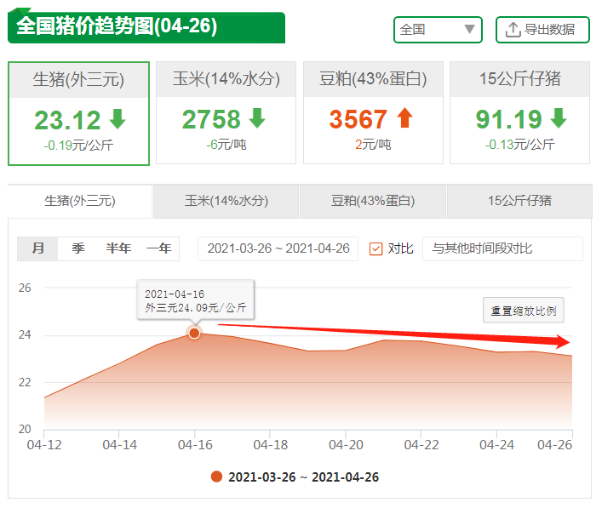This screenshot has height=508, width=602.
Task: Click the down arrow beside 2758
Action: [x=257, y=118]
